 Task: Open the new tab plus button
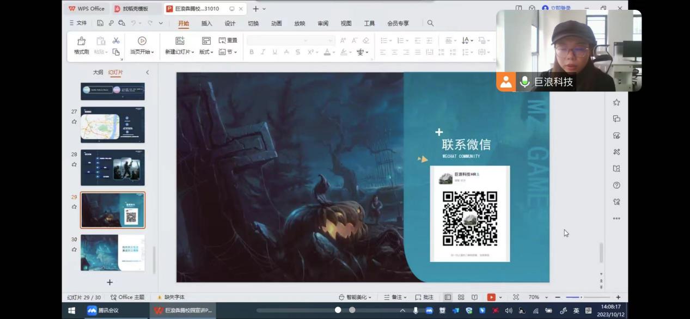click(x=255, y=9)
